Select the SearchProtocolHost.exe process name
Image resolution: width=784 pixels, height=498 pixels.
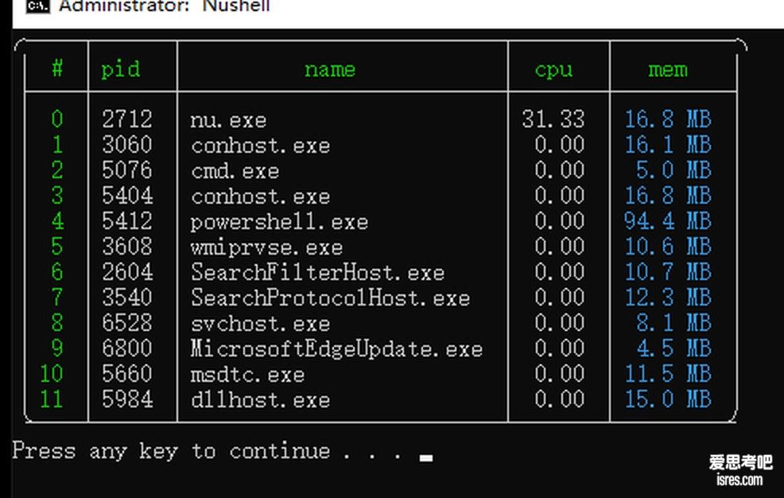pyautogui.click(x=331, y=298)
